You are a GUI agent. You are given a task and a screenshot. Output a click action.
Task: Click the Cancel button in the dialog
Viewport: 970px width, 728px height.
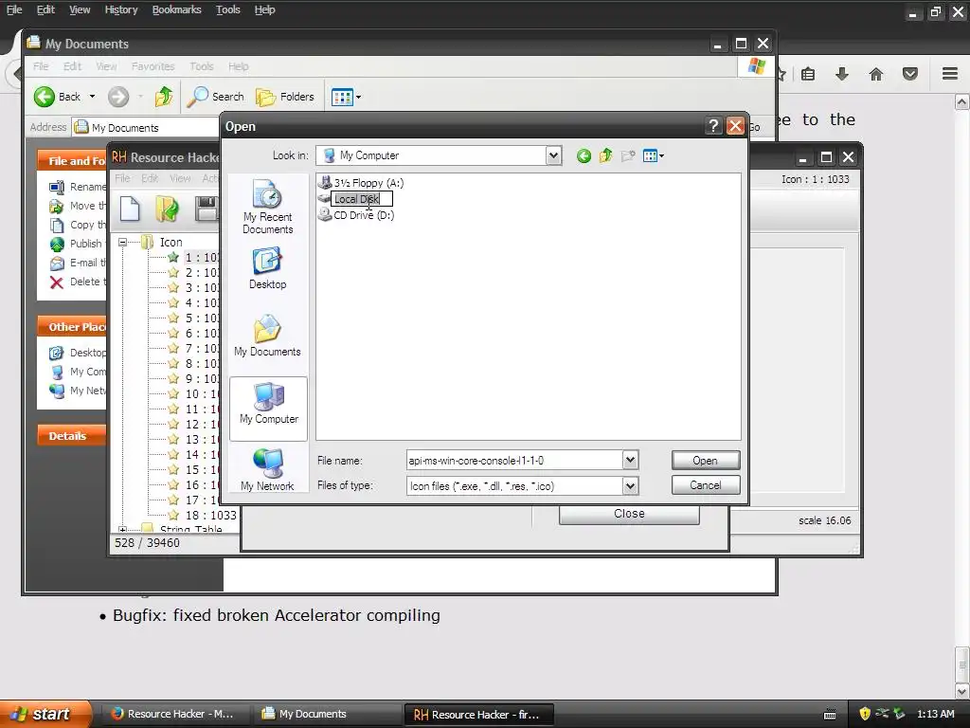coord(705,485)
